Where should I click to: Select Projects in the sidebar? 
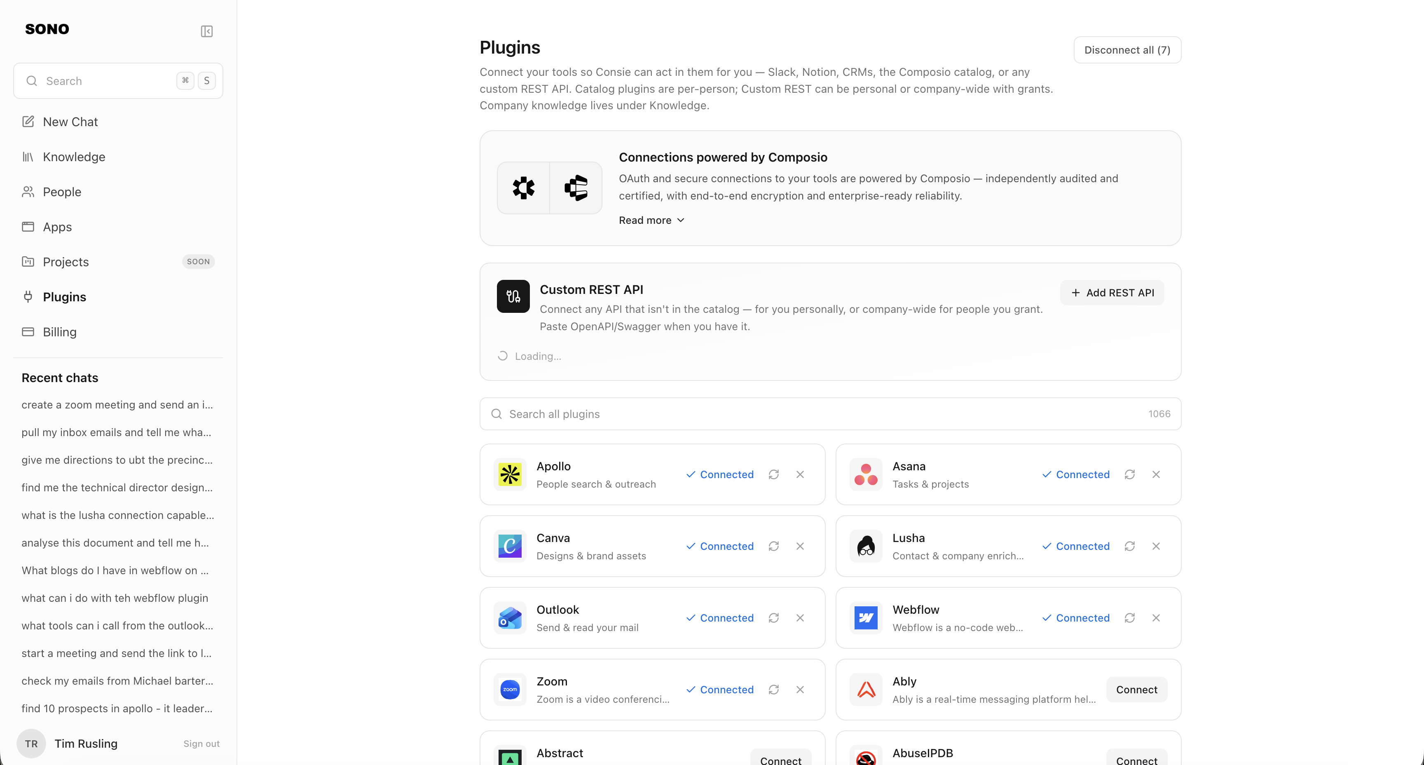(x=118, y=262)
